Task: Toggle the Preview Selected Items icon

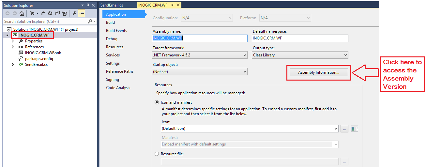Action: [82, 13]
